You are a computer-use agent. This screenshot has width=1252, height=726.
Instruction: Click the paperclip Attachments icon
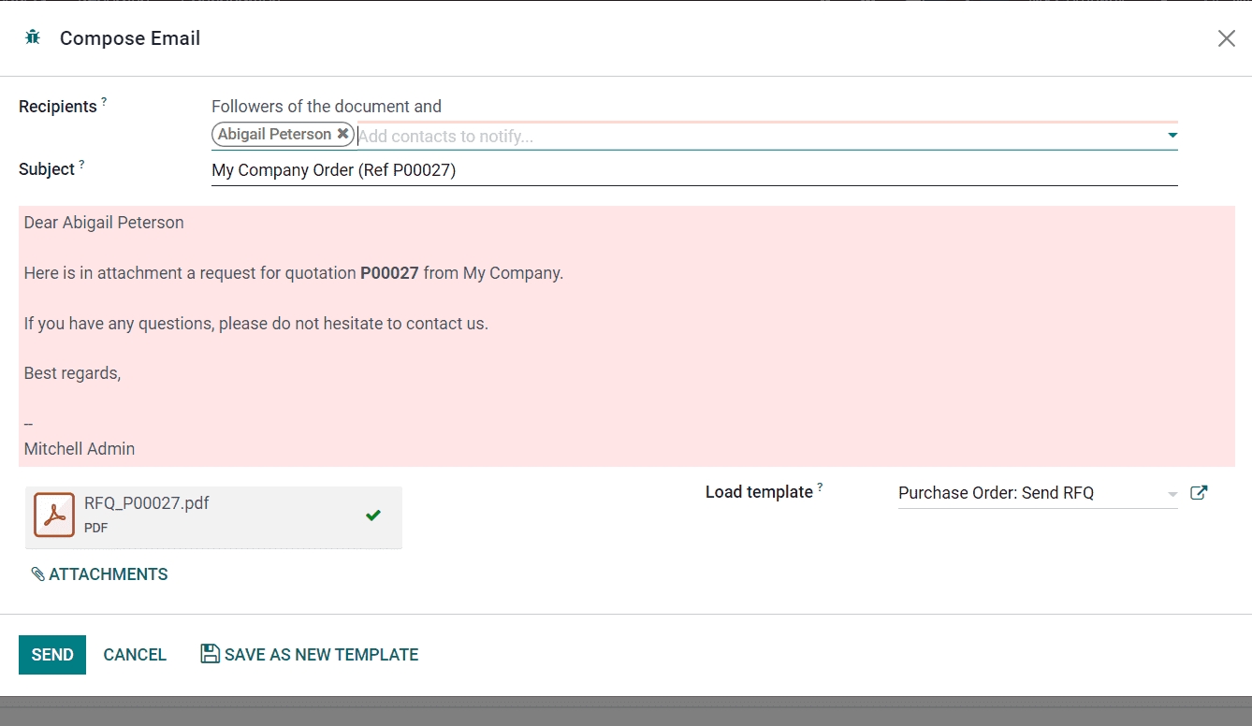coord(37,574)
